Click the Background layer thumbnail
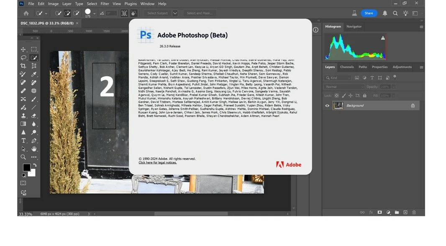Viewport: 446px width, 246px height. 338,106
